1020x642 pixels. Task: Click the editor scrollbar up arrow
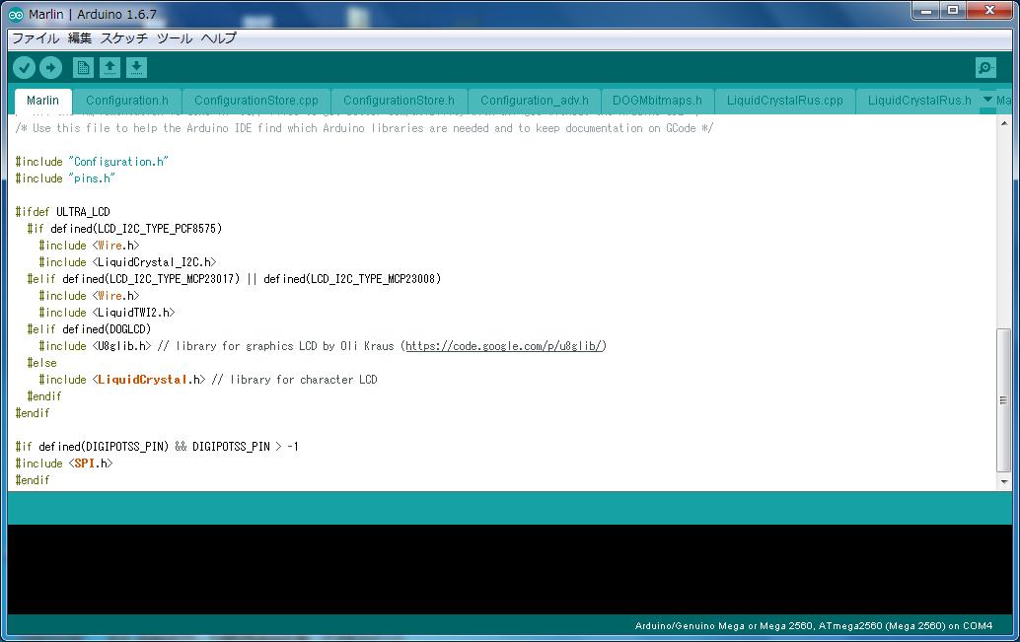tap(1004, 122)
